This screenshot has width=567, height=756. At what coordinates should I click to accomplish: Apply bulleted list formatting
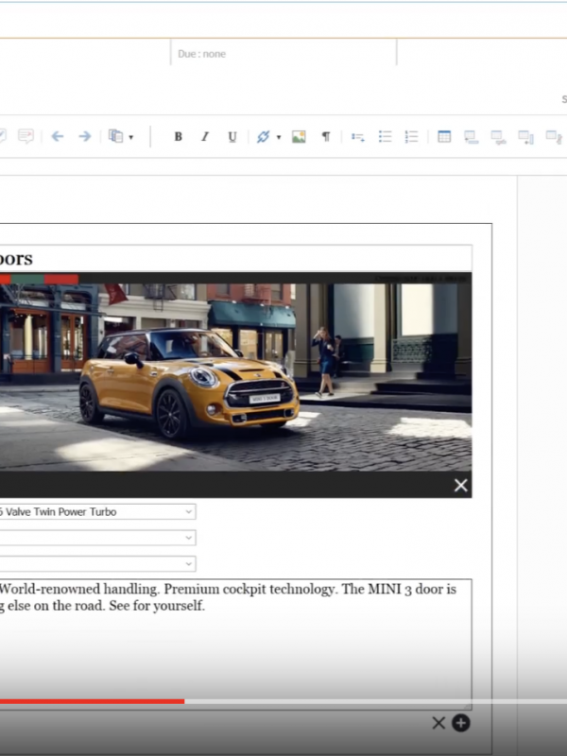point(385,136)
